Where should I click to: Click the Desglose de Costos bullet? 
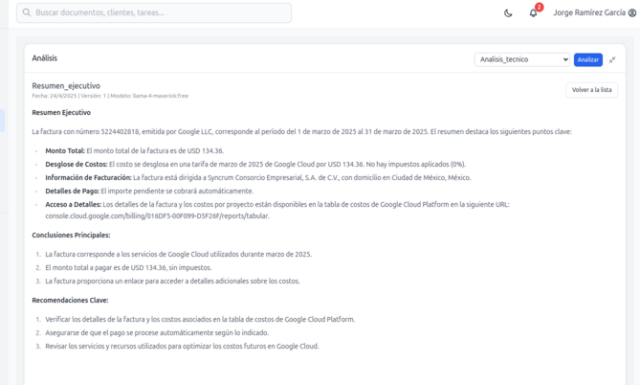click(255, 165)
